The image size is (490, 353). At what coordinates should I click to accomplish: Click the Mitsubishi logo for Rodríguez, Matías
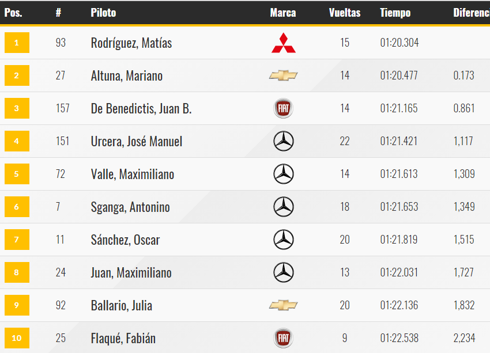tap(284, 43)
